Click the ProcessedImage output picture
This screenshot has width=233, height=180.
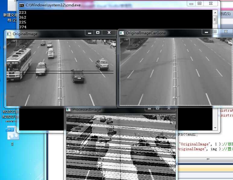121,147
